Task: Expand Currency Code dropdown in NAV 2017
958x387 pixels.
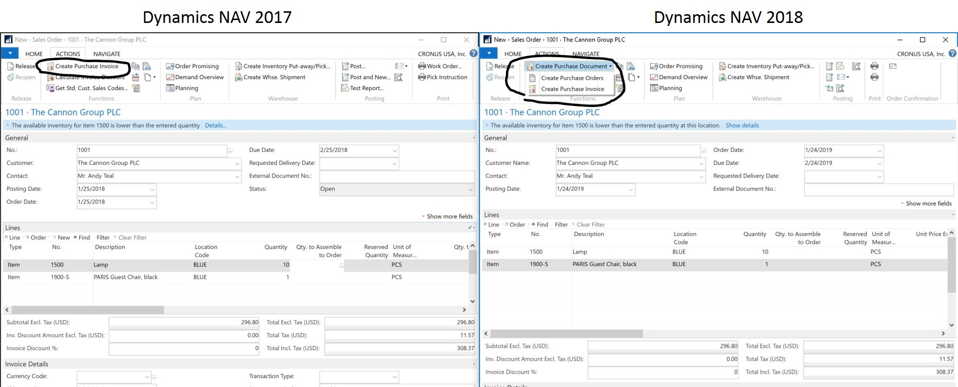Action: pyautogui.click(x=146, y=377)
